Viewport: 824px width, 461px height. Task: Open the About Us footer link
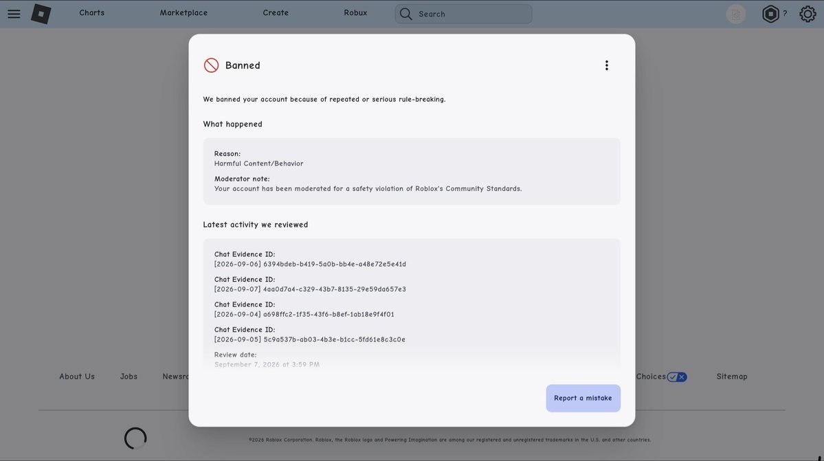(x=77, y=376)
